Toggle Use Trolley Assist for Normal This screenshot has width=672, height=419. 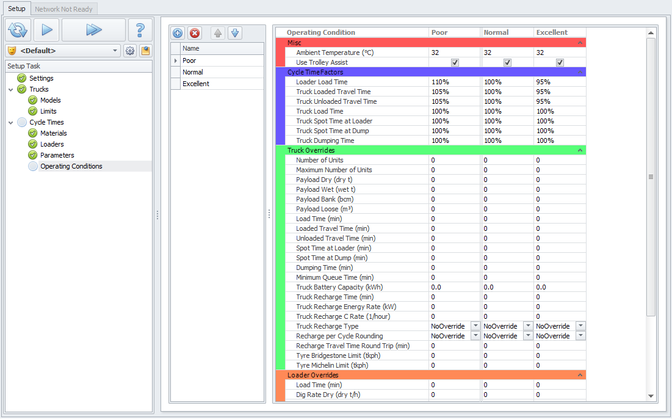coord(507,62)
